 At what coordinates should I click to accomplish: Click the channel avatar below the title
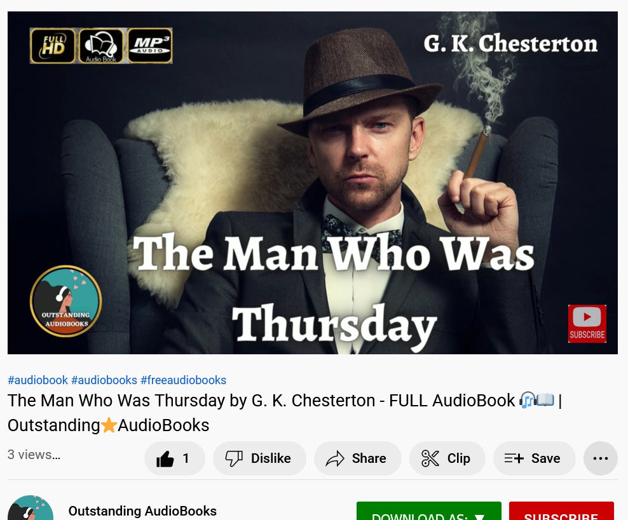pyautogui.click(x=31, y=508)
